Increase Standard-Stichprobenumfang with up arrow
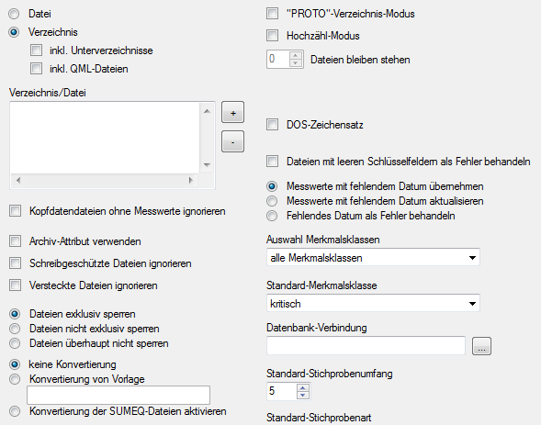This screenshot has height=425, width=541. (302, 387)
